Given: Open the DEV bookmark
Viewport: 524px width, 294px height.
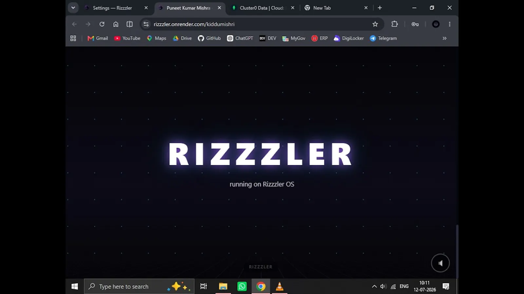Looking at the screenshot, I should pos(268,38).
